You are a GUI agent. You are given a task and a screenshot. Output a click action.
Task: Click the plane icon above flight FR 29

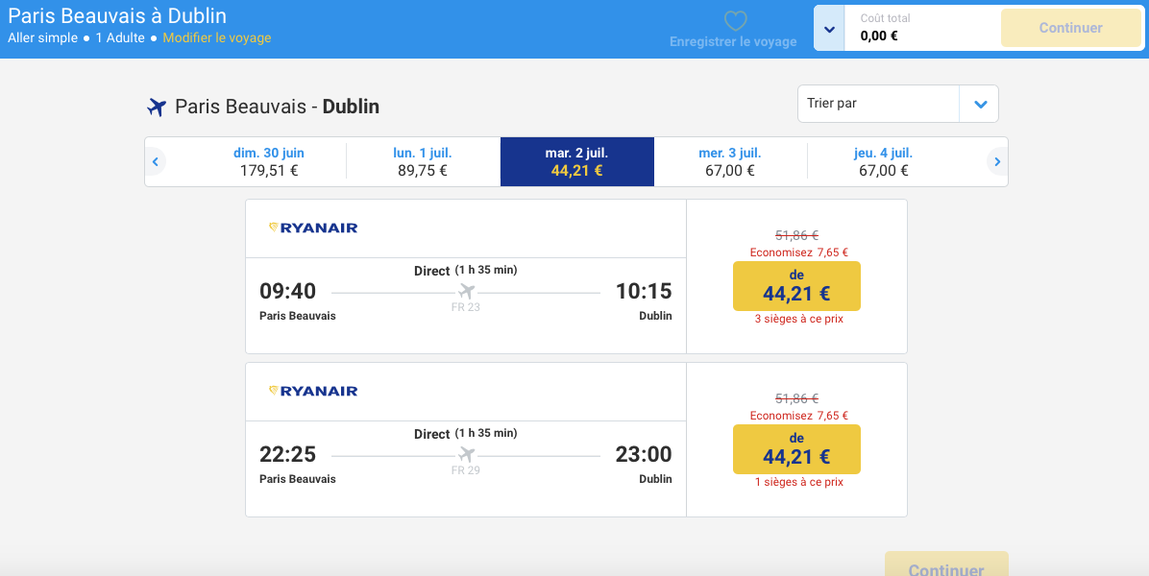(x=466, y=454)
